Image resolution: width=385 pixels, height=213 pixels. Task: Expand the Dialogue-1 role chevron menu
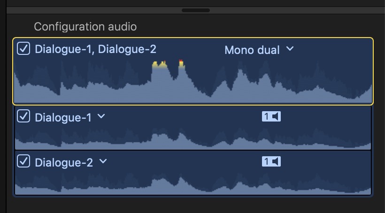click(101, 117)
